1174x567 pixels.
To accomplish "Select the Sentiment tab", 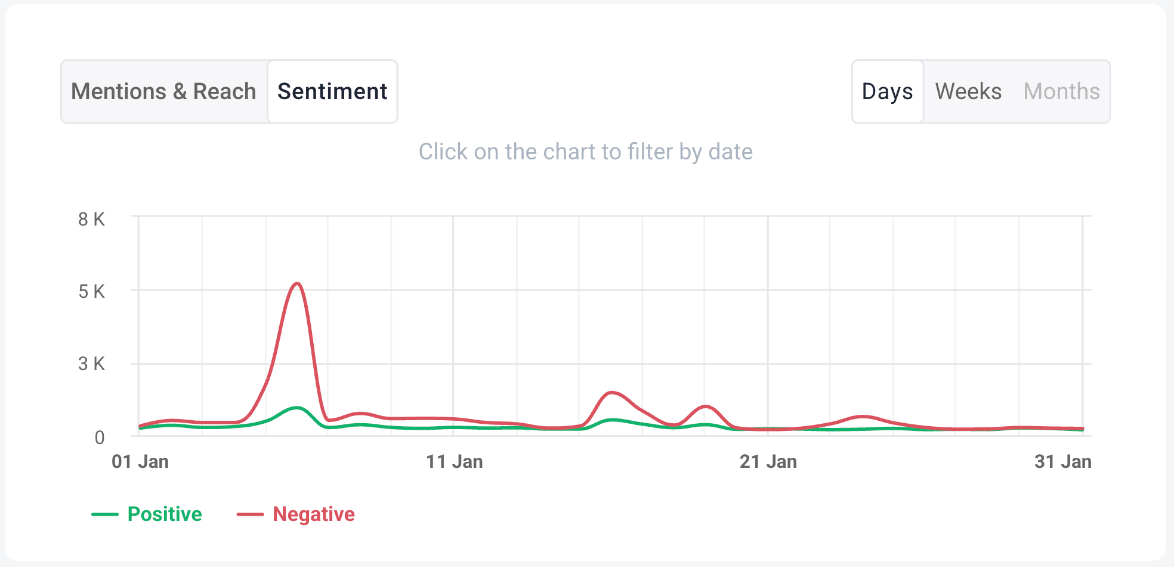I will (x=332, y=91).
